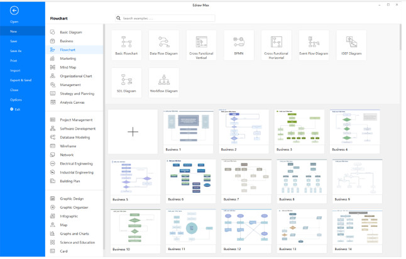Image resolution: width=406 pixels, height=259 pixels.
Task: Create blank drawing with plus thumbnail
Action: (133, 131)
